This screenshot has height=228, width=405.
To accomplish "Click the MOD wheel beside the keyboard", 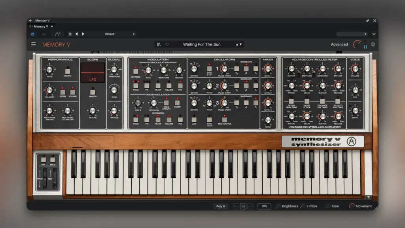I will [55, 178].
